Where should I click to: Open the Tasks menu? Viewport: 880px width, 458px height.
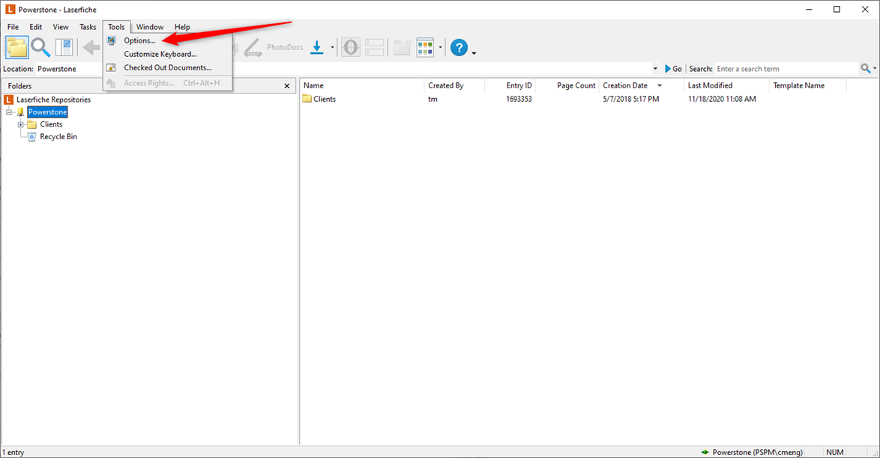pos(88,27)
